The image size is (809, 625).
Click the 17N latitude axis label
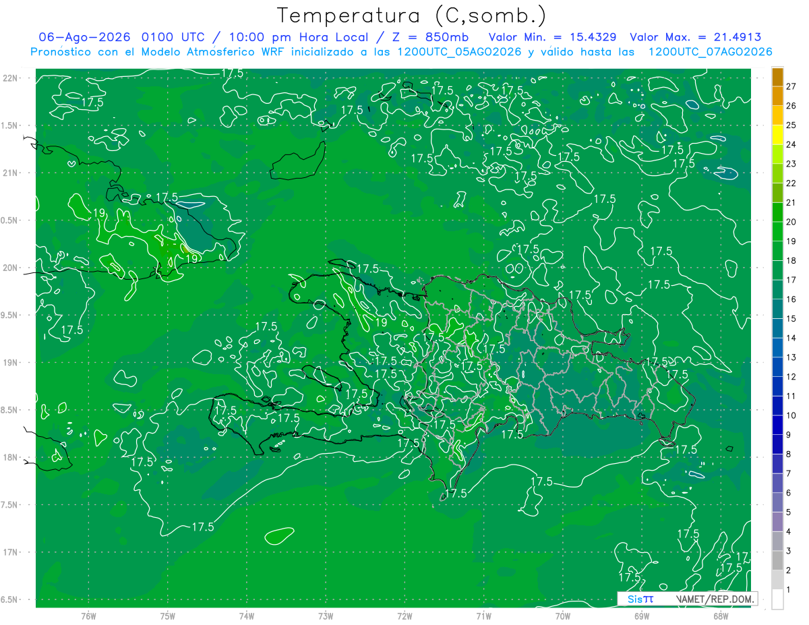[10, 552]
